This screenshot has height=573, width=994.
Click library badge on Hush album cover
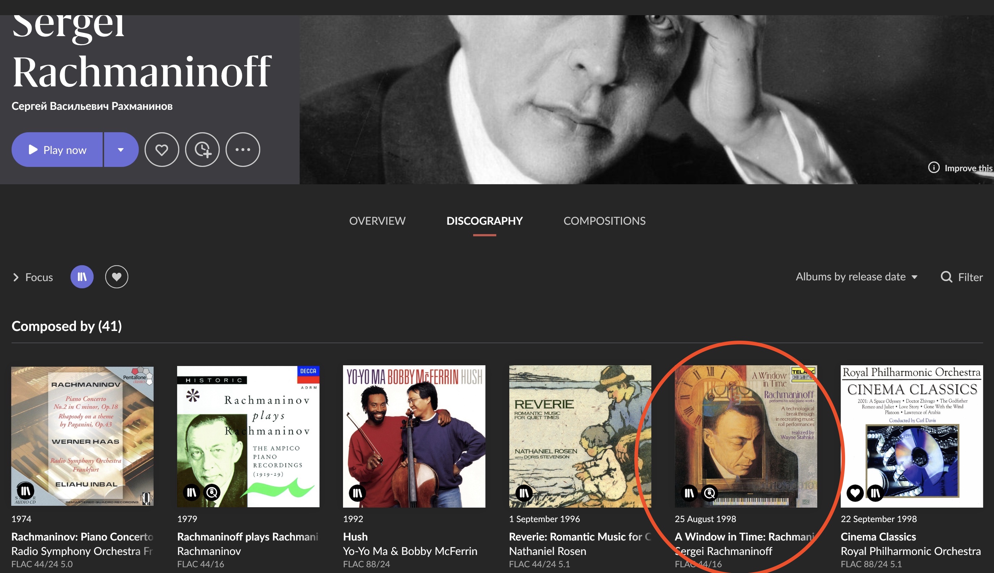pyautogui.click(x=357, y=493)
